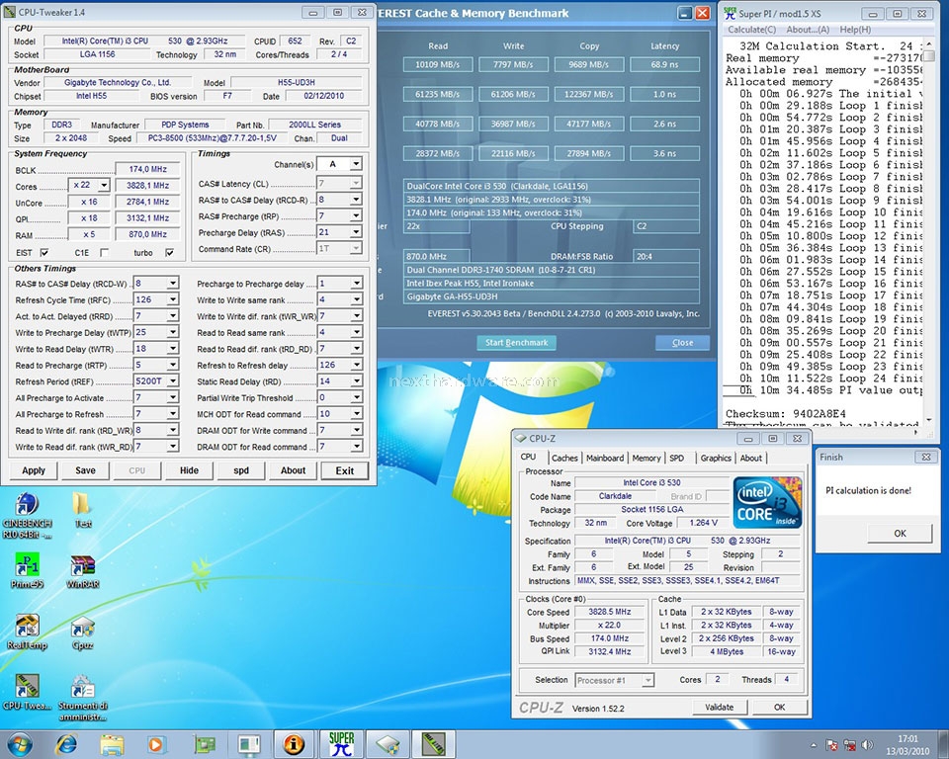
Task: Open Windows Explorer from taskbar
Action: pyautogui.click(x=112, y=744)
